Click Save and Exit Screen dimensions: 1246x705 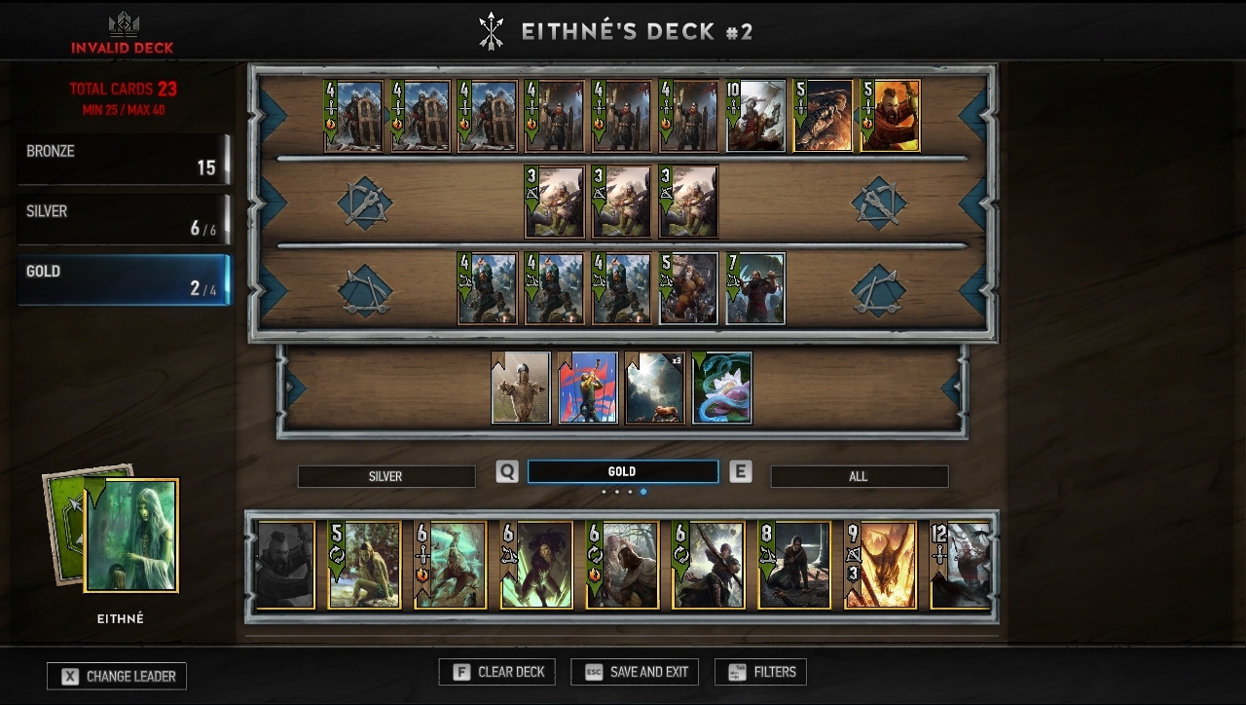click(637, 672)
